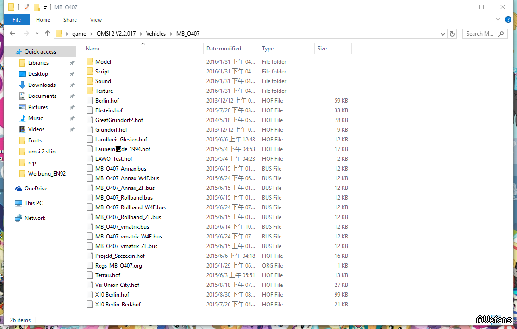
Task: Open the Script folder icon
Action: point(90,72)
